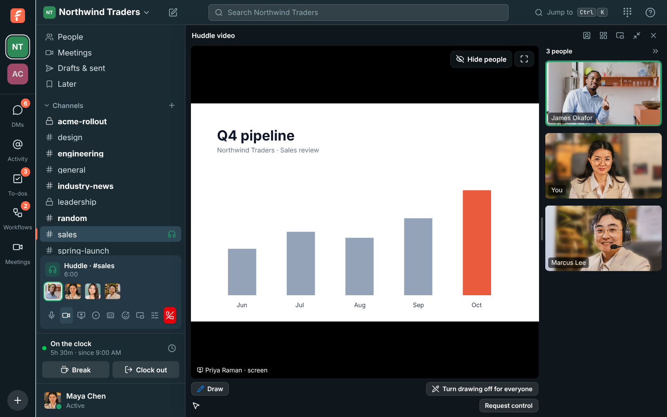This screenshot has width=667, height=417.
Task: Open the random channel
Action: click(110, 218)
